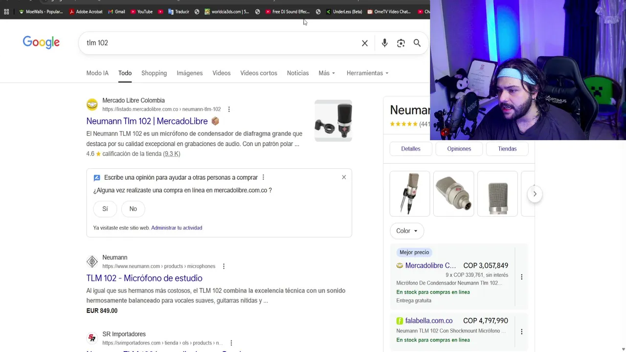This screenshot has height=352, width=626.
Task: Open the Adobe Acrobat bookmark
Action: (x=86, y=12)
